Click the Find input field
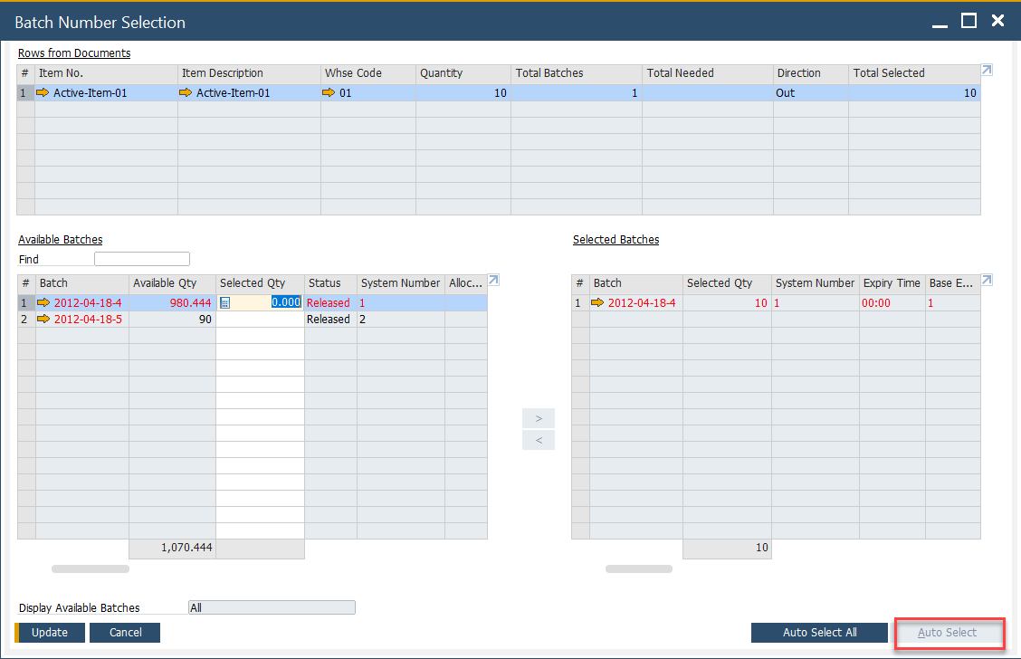This screenshot has height=659, width=1021. (142, 259)
